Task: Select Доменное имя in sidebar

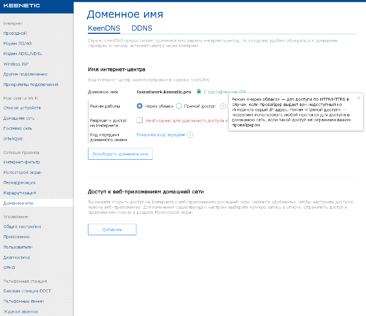Action: click(x=37, y=203)
